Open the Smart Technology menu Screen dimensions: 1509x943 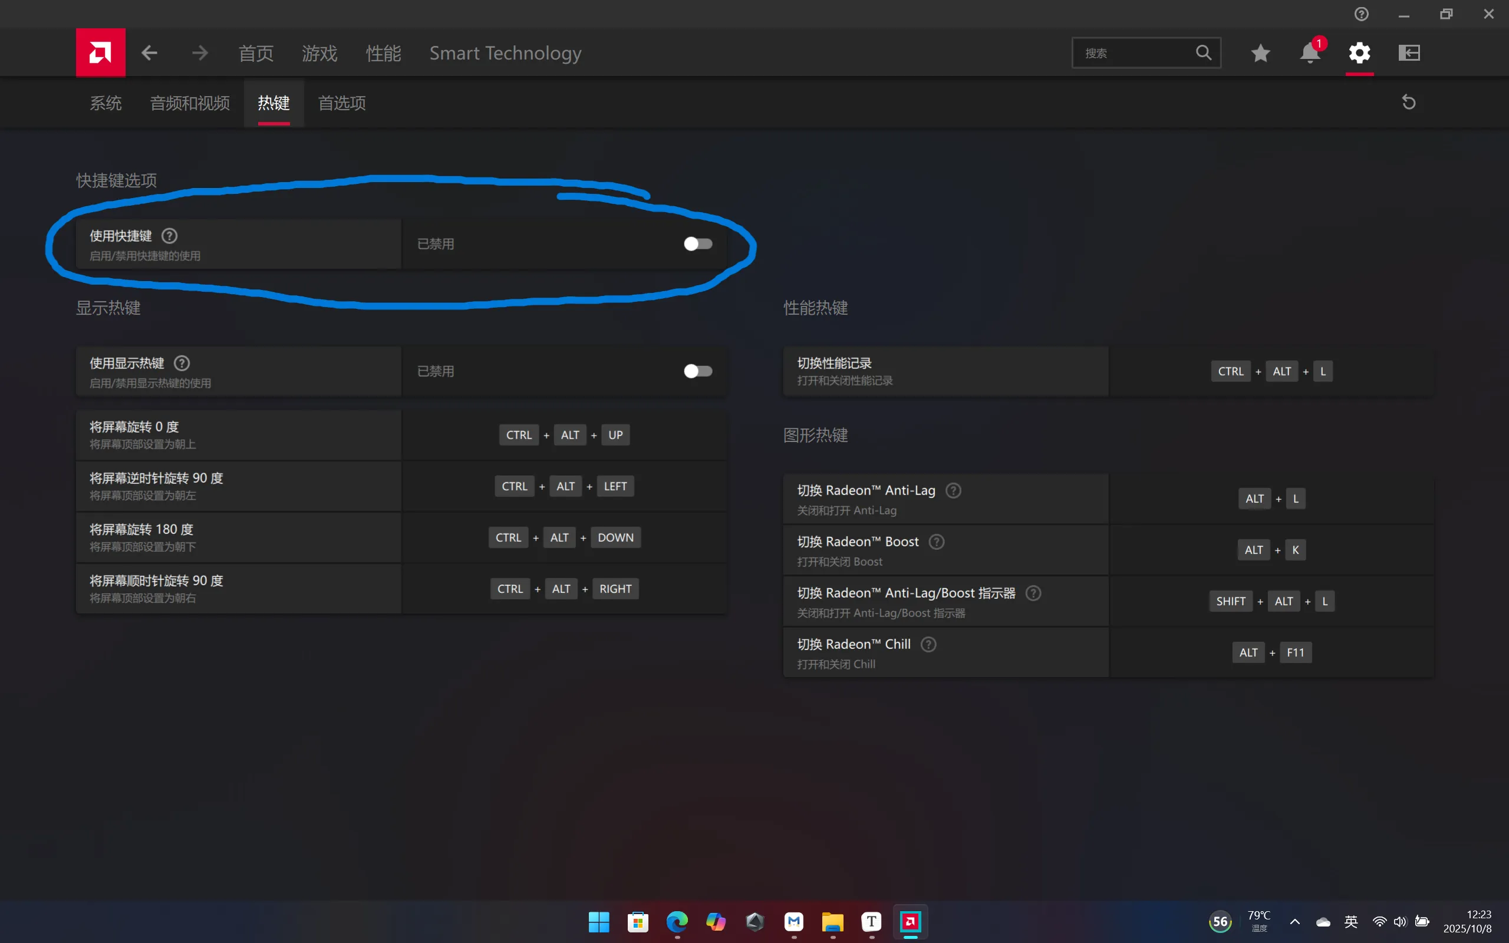[505, 54]
